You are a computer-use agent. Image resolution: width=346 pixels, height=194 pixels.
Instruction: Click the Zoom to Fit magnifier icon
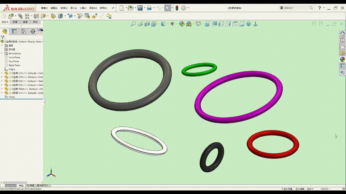133,24
